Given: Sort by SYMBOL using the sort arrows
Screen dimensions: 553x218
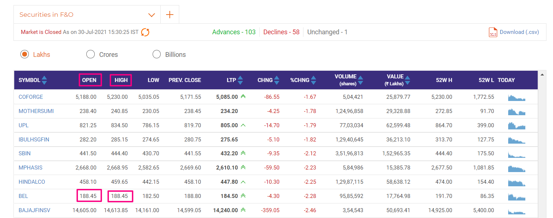Looking at the screenshot, I should [44, 80].
